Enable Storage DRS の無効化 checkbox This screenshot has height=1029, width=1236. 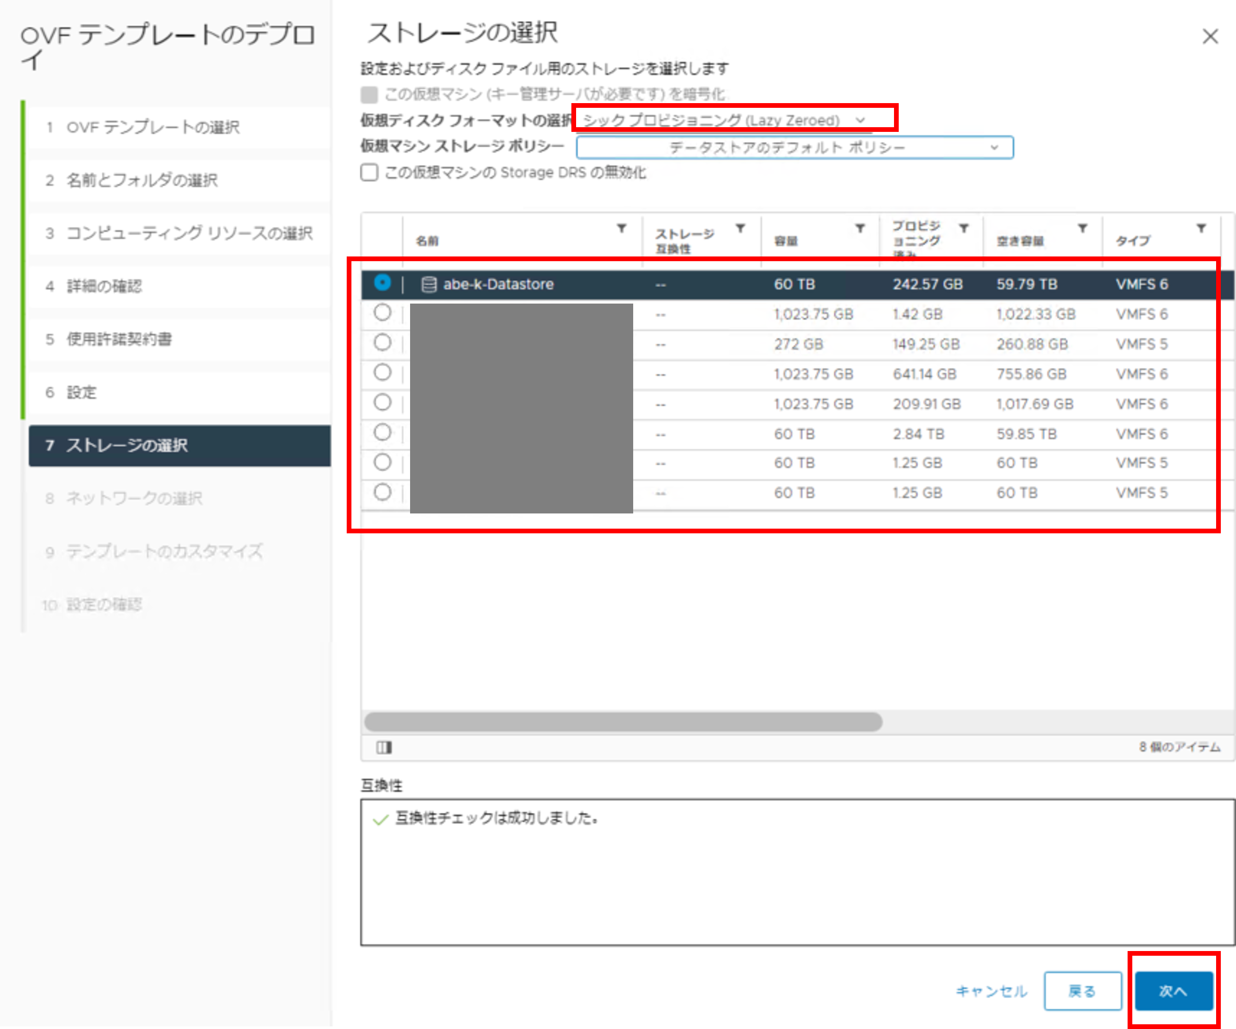click(x=370, y=172)
